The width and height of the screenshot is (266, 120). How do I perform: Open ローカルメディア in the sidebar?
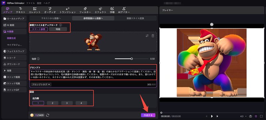tap(14, 19)
